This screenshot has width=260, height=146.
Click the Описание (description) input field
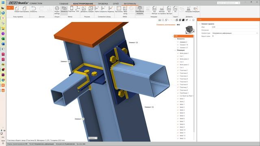pyautogui.click(x=235, y=30)
